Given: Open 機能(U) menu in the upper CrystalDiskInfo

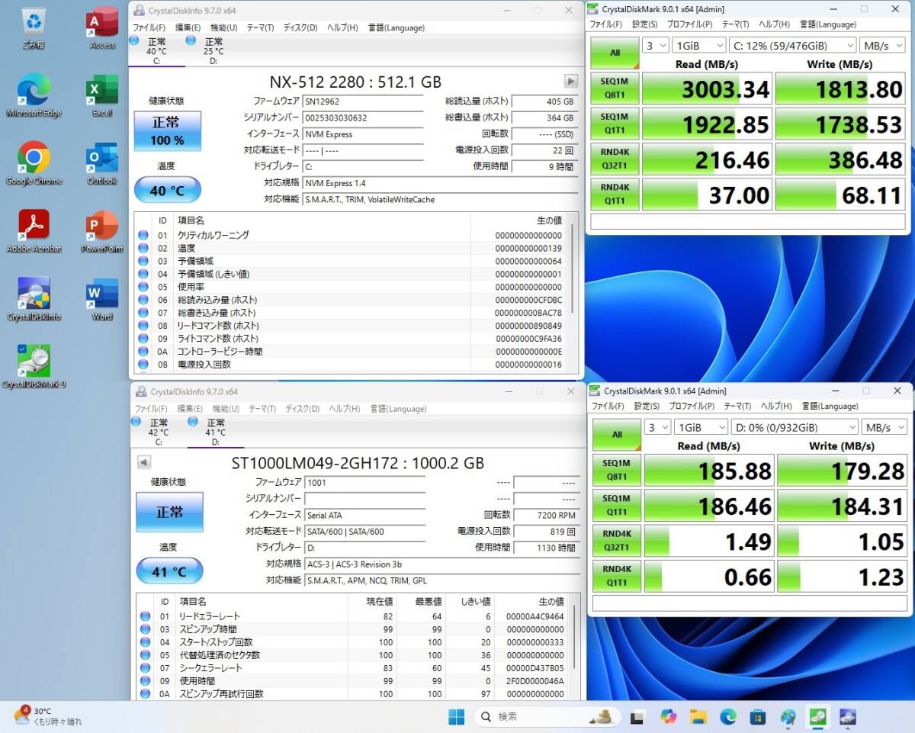Looking at the screenshot, I should click(x=224, y=27).
